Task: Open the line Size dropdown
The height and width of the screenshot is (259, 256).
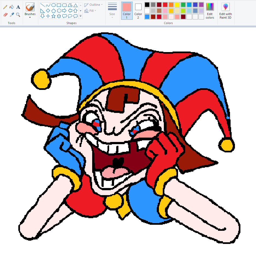Action: click(x=112, y=11)
